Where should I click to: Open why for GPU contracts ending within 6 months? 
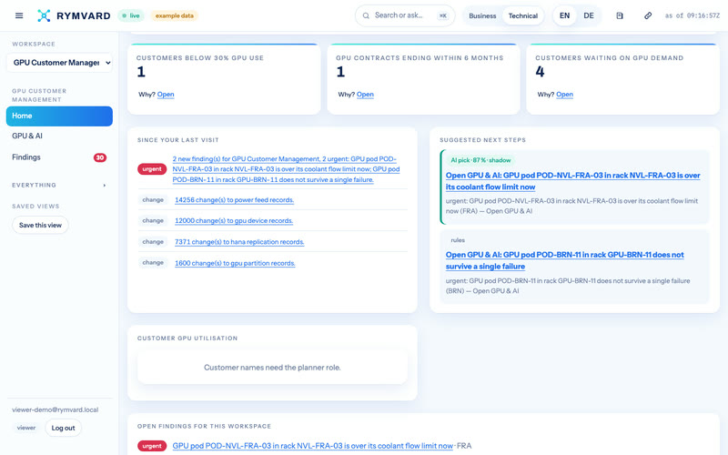(365, 95)
